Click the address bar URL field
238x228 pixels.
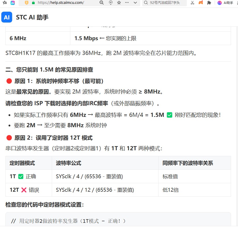pos(61,3)
